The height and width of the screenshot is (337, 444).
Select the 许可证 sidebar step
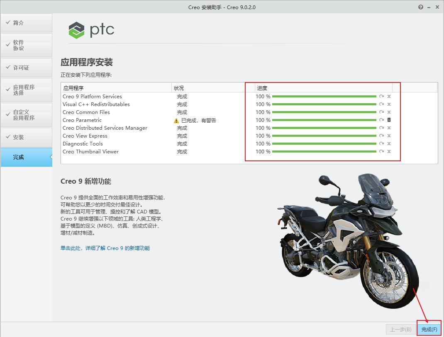tap(22, 67)
